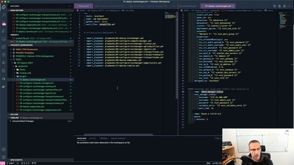Click the Problems filter input field

218,138
